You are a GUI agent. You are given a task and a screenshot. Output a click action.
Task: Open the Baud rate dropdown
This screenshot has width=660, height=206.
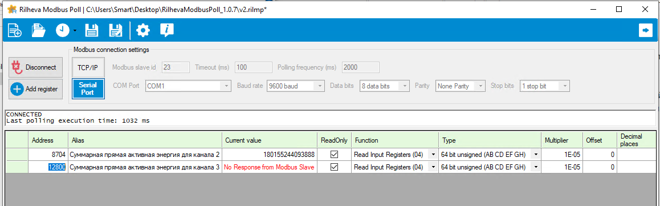296,86
